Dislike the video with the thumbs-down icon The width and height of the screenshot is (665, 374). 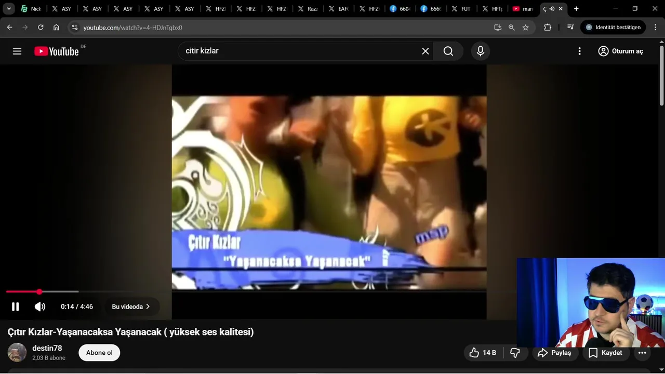(x=515, y=353)
